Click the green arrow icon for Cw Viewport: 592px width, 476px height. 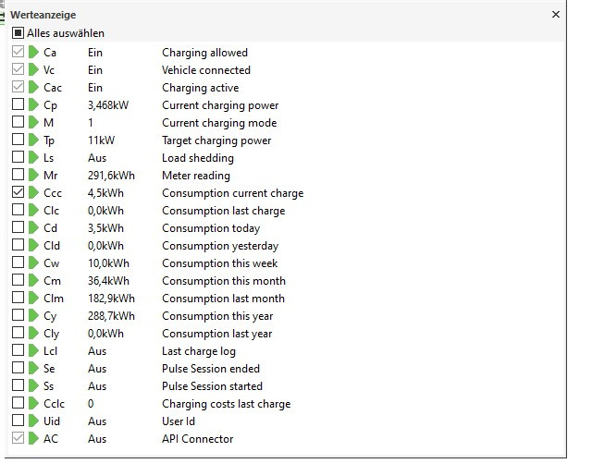[x=33, y=263]
